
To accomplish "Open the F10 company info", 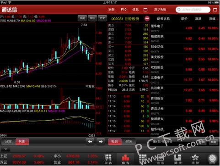I will click(123, 10).
